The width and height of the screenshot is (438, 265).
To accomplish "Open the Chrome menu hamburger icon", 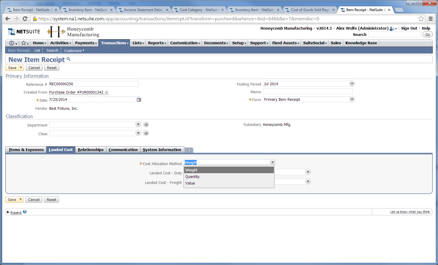I will tap(431, 19).
